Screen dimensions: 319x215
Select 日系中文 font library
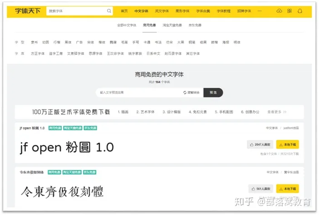coord(153,53)
